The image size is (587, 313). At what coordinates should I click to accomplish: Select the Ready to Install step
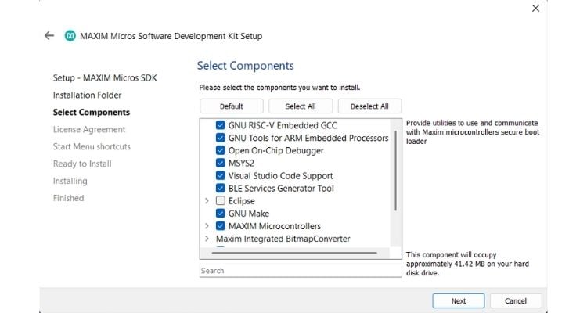pyautogui.click(x=82, y=164)
